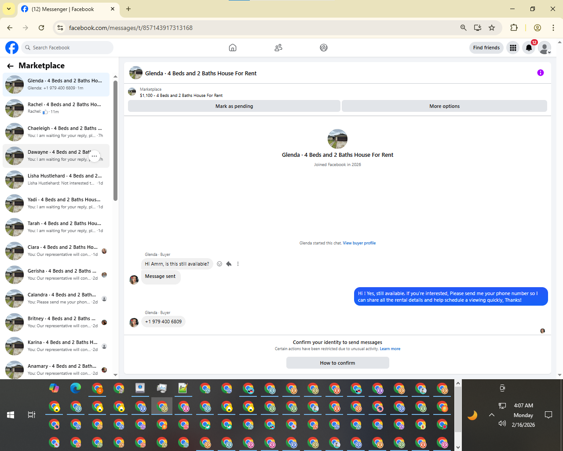Click Find friends button
563x451 pixels.
(x=486, y=48)
